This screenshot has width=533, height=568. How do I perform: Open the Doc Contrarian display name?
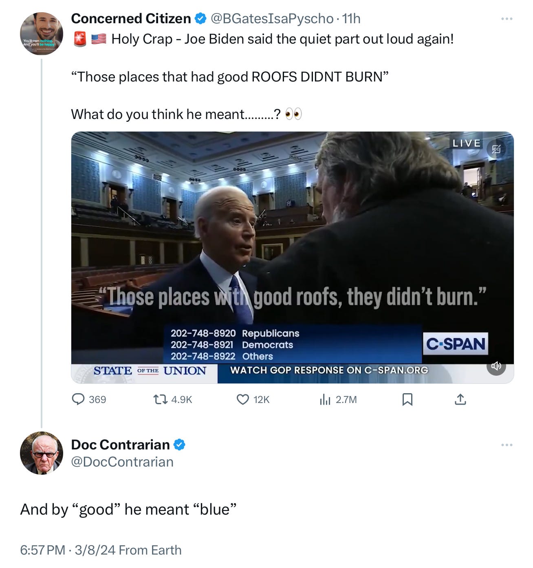click(x=120, y=445)
